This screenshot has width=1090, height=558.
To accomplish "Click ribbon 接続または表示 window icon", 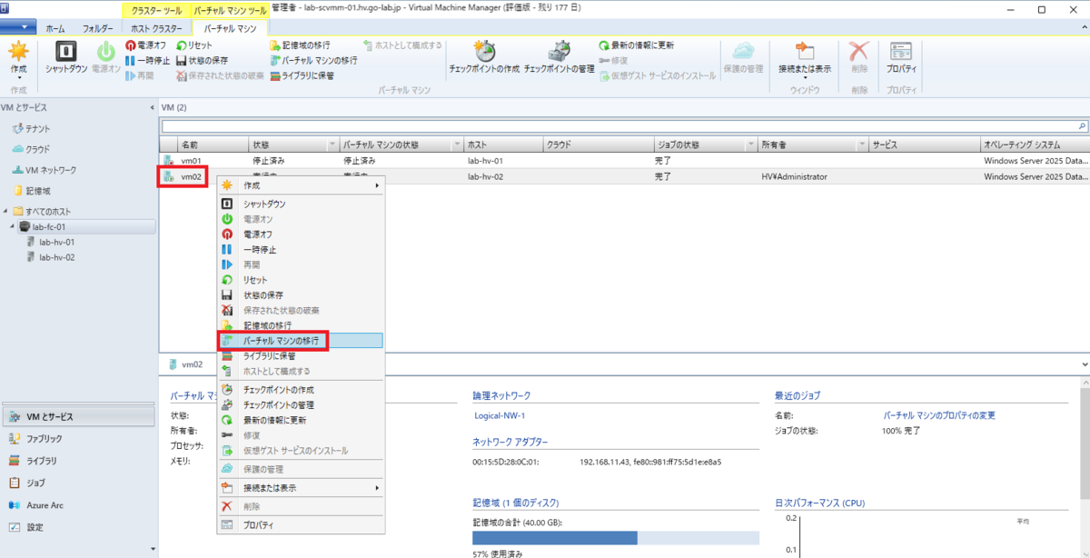I will tap(804, 50).
